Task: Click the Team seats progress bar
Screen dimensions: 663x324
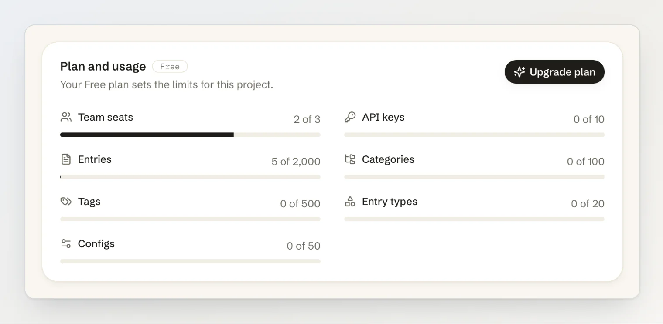Action: coord(190,135)
